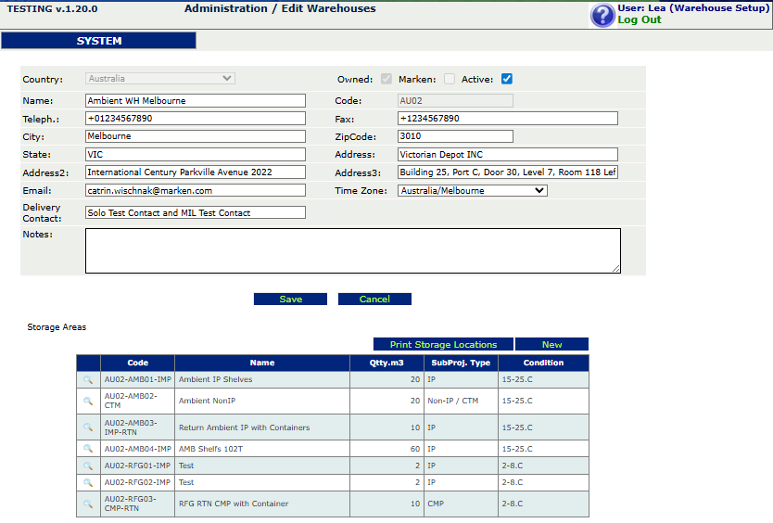This screenshot has height=523, width=773.
Task: Open magnifier icon for AU02-AMB01-IMP row
Action: coord(88,379)
